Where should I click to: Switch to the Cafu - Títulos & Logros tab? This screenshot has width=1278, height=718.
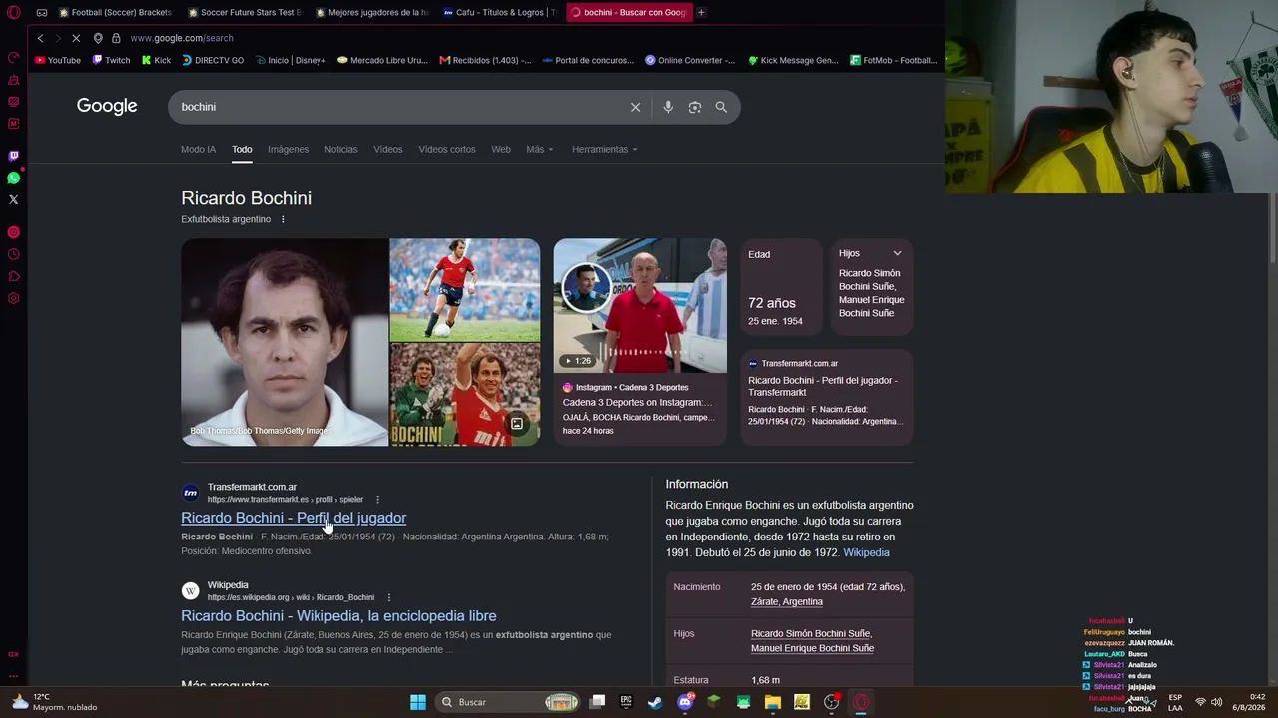[x=501, y=12]
